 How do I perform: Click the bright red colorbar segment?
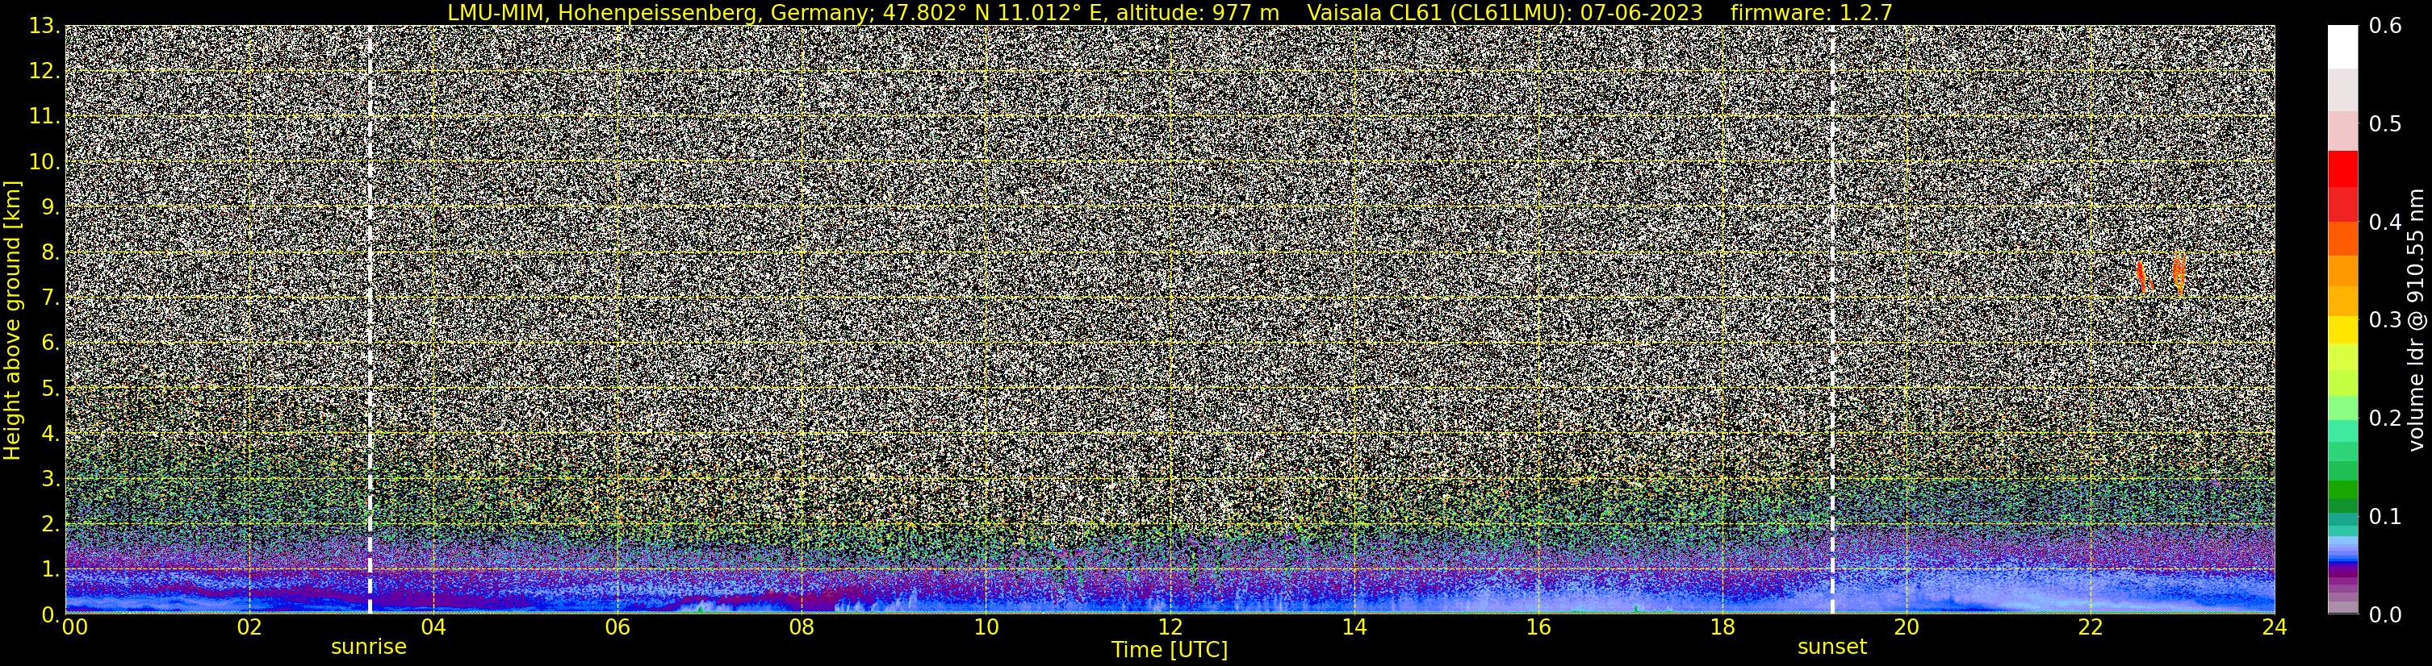(x=2342, y=169)
